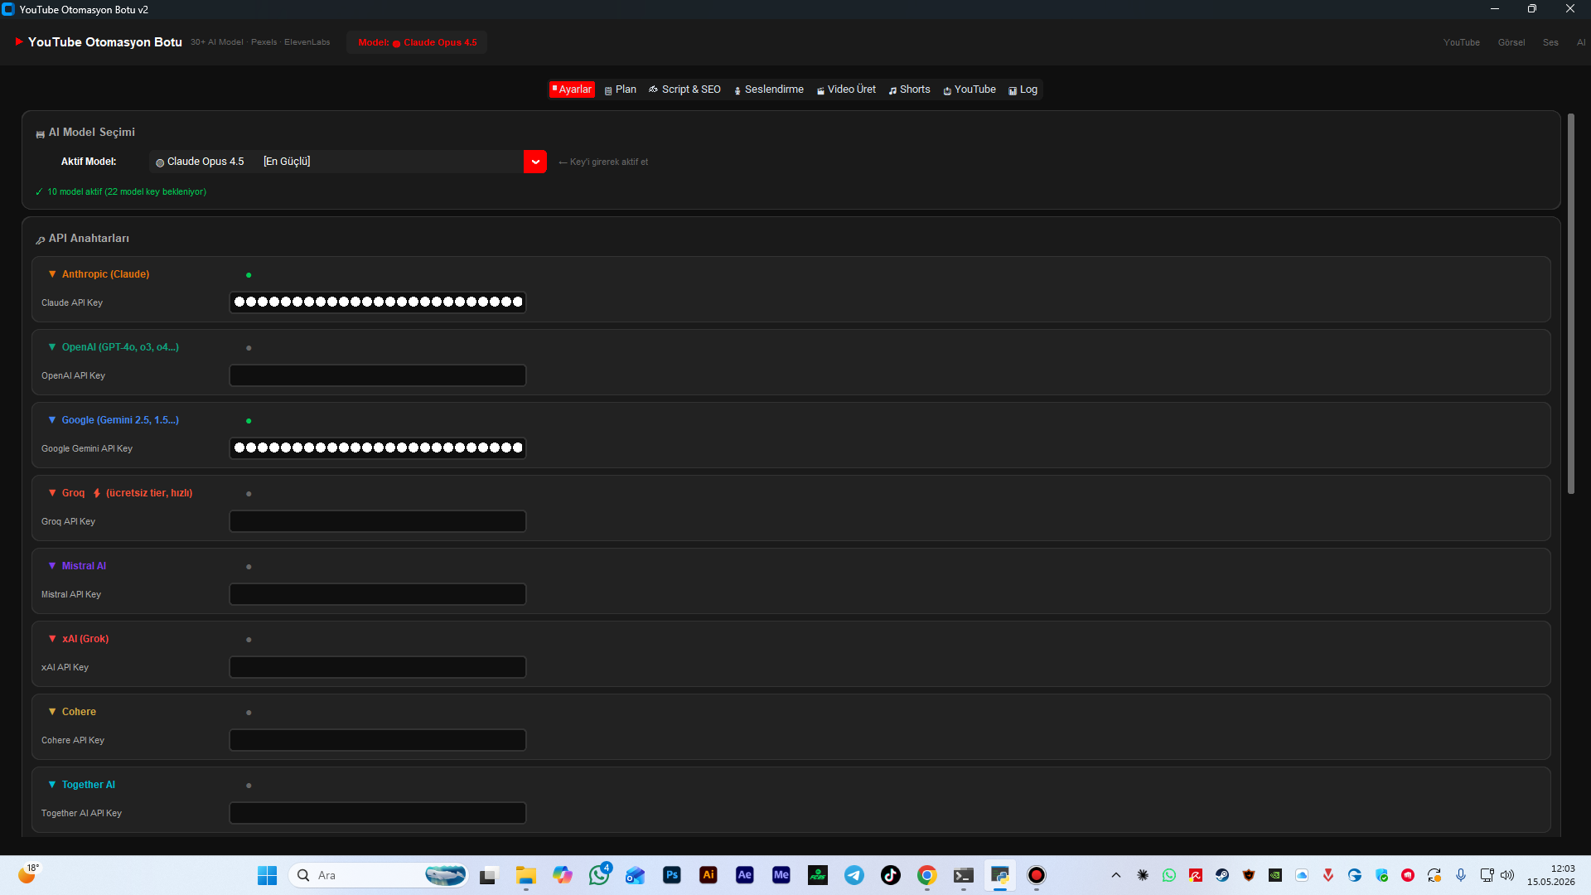The width and height of the screenshot is (1591, 895).
Task: Show hidden system tray icons
Action: tap(1116, 875)
